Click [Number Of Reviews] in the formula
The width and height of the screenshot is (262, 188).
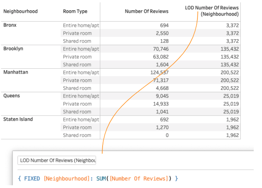[139, 179]
